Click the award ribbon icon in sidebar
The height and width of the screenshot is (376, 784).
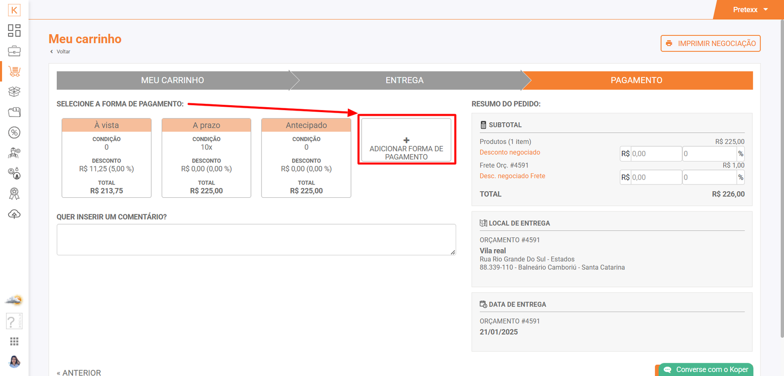[14, 194]
